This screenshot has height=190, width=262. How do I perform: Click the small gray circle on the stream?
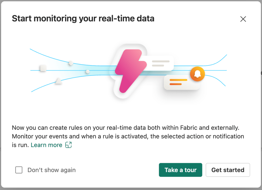tap(88, 72)
